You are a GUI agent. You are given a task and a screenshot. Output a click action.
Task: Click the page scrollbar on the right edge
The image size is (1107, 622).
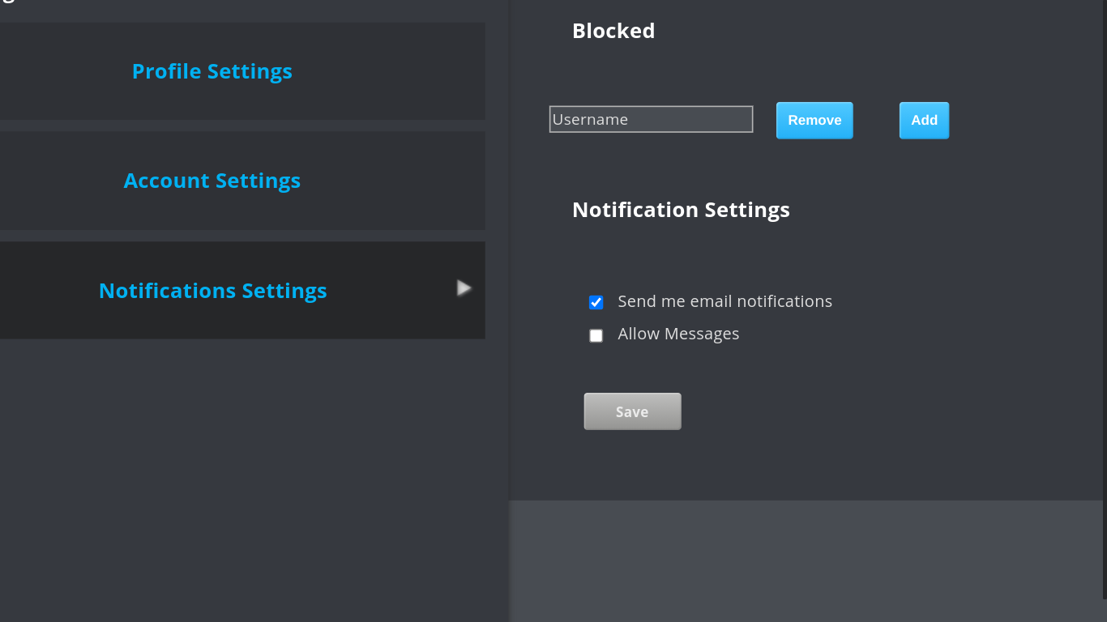1105,300
